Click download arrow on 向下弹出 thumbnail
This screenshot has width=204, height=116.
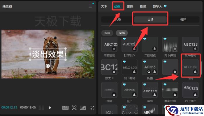(x=175, y=49)
